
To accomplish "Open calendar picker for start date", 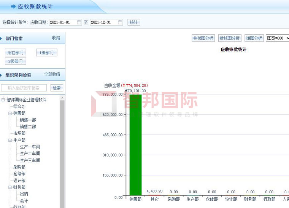I will tap(79, 22).
